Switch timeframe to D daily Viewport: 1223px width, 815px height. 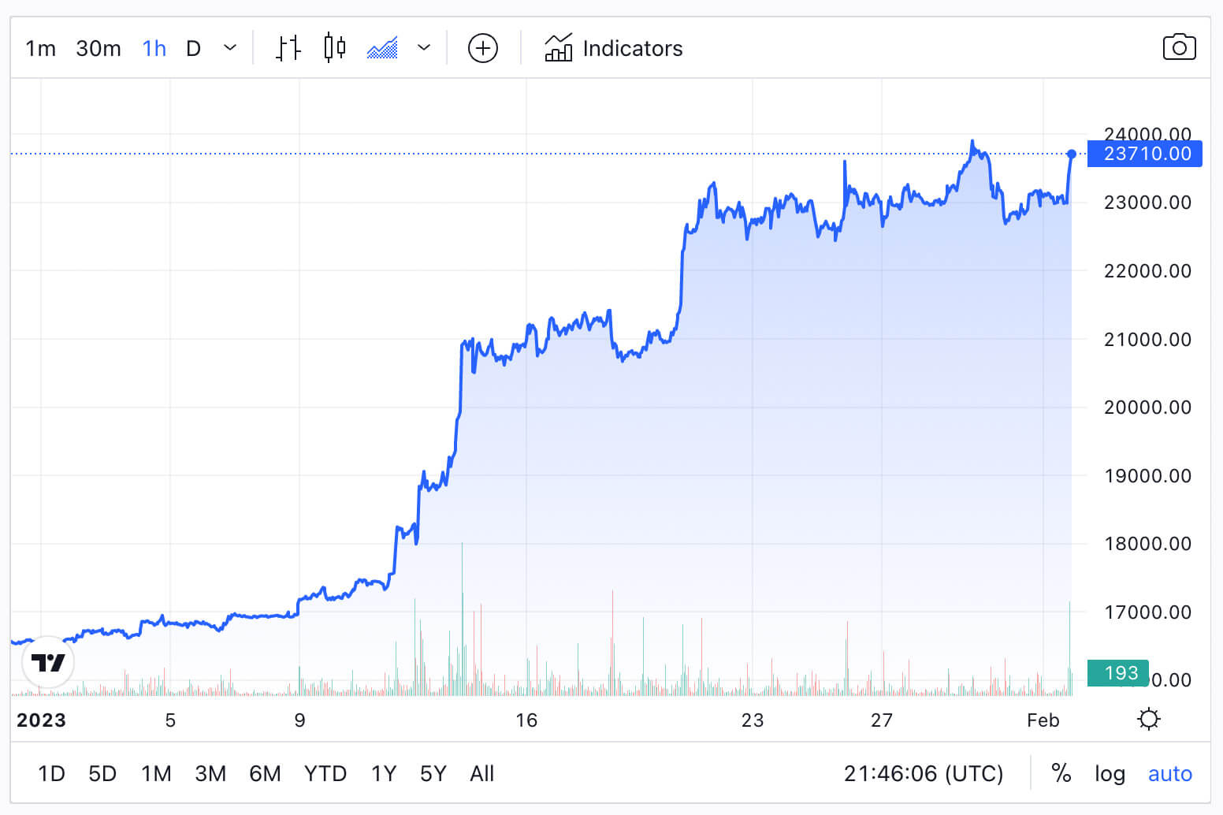click(193, 47)
